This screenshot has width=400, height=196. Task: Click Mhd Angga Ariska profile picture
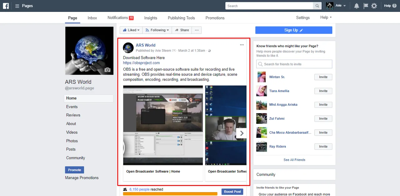click(x=262, y=105)
